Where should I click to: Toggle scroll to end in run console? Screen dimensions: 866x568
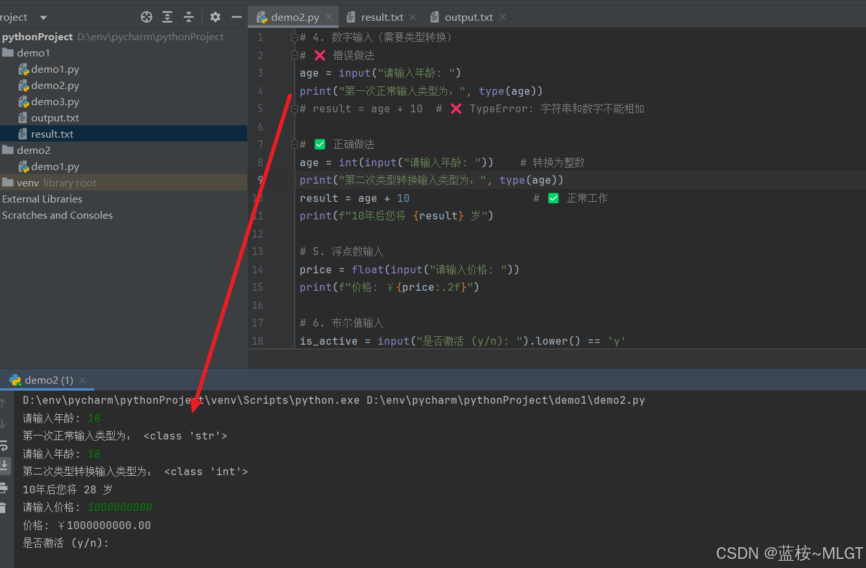(x=4, y=465)
